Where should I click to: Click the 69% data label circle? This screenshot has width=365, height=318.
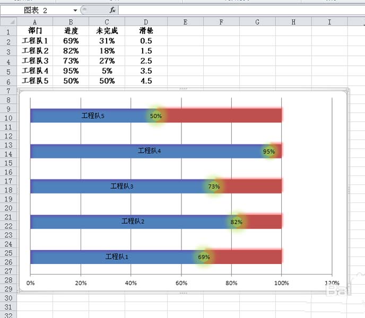coord(204,257)
